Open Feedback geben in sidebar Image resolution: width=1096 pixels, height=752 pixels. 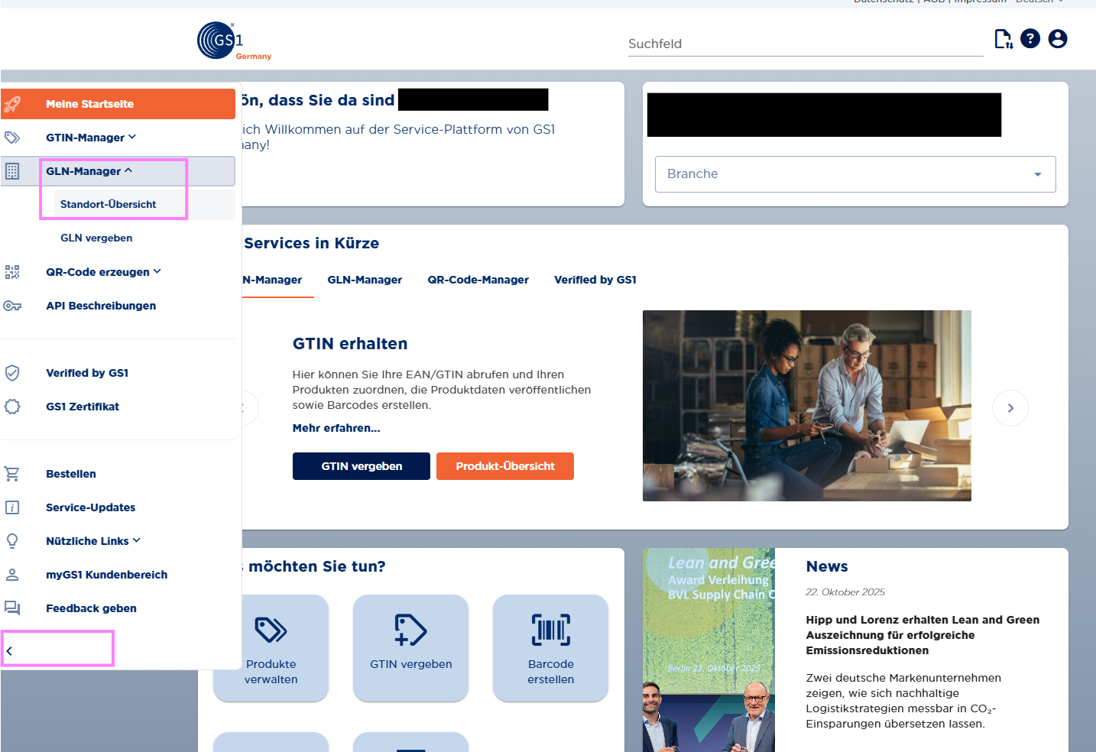pyautogui.click(x=92, y=608)
